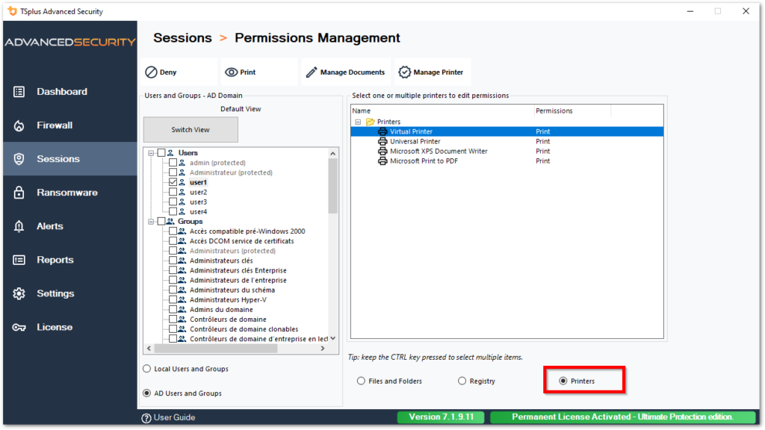The image size is (765, 430).
Task: Select the Files and Folders radio button
Action: point(361,381)
